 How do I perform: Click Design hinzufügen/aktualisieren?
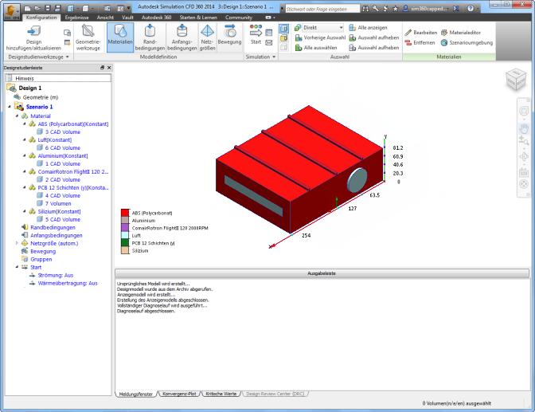coord(33,37)
